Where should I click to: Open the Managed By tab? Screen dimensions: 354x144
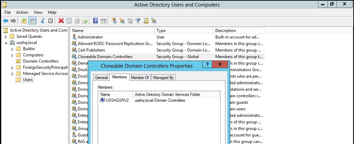point(163,78)
